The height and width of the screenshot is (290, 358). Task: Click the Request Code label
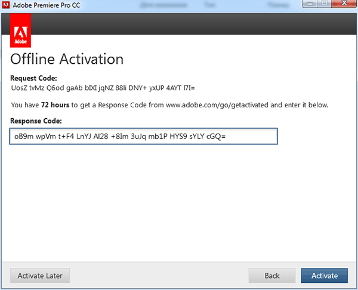(x=33, y=78)
